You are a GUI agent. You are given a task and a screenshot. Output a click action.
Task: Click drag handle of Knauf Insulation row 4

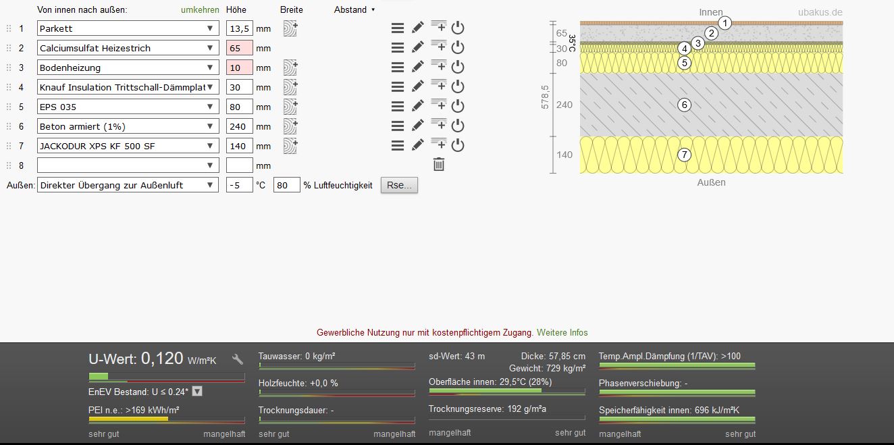[9, 87]
